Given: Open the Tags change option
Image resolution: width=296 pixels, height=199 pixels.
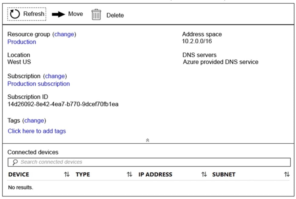Looking at the screenshot, I should coord(34,120).
